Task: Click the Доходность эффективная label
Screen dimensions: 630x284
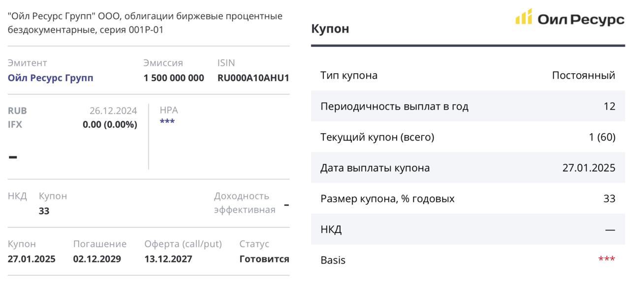Action: [244, 203]
